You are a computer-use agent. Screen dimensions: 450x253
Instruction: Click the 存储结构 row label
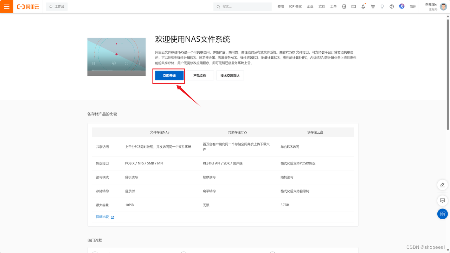[x=102, y=191]
